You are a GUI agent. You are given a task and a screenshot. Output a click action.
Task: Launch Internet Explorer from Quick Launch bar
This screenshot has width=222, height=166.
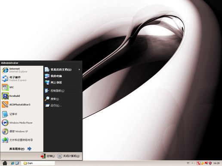(12, 163)
